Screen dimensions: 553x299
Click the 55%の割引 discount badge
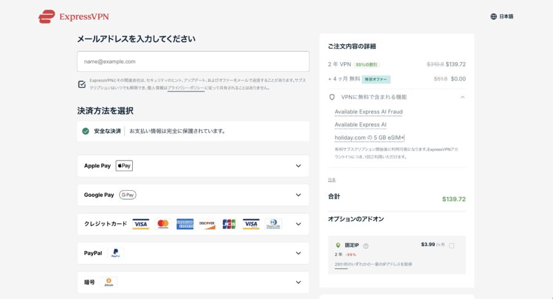coord(366,65)
